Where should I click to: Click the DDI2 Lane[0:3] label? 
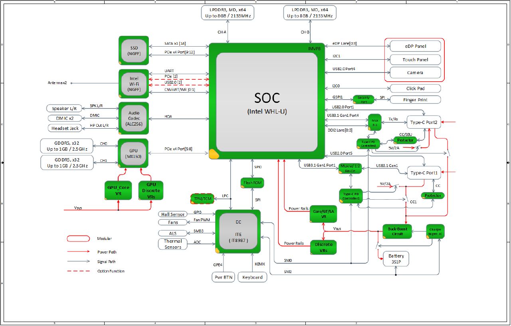340,130
